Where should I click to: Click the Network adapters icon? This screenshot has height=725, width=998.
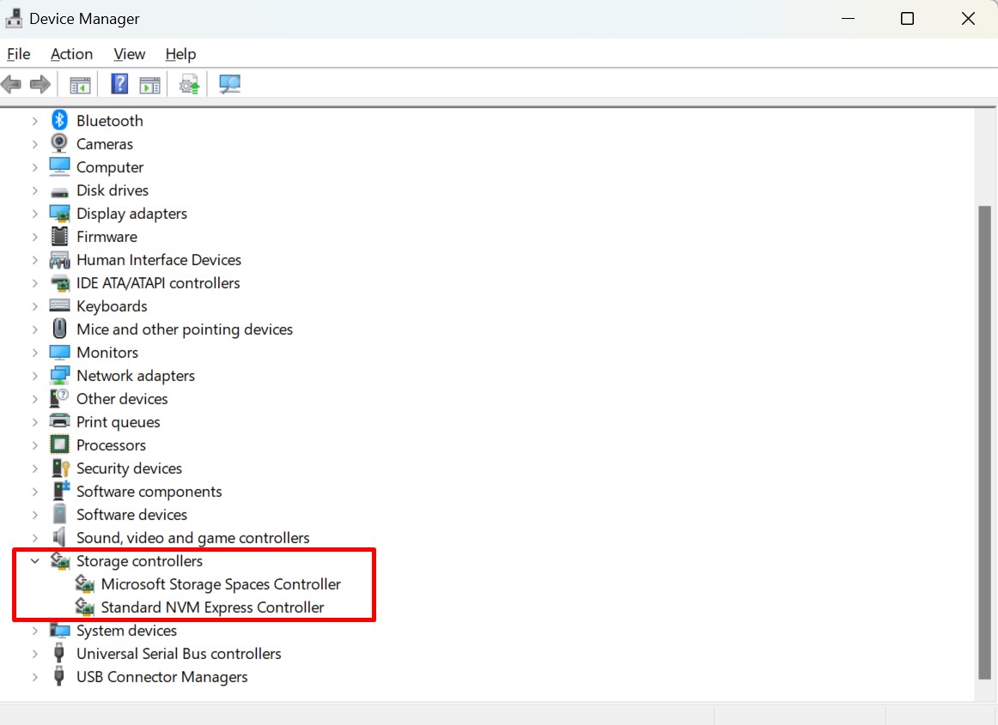coord(60,376)
